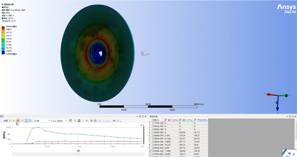
Task: Click the AA font size icon
Action: click(114, 121)
